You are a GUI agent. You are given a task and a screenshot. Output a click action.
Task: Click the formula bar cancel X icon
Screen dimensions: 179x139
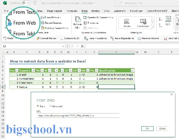tap(72, 46)
